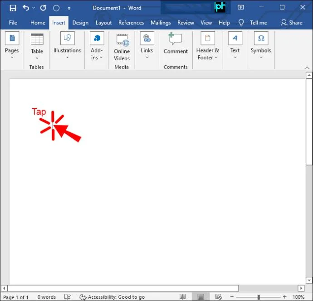The image size is (313, 301).
Task: Click the vertical scrollbar up arrow
Action: pyautogui.click(x=309, y=75)
